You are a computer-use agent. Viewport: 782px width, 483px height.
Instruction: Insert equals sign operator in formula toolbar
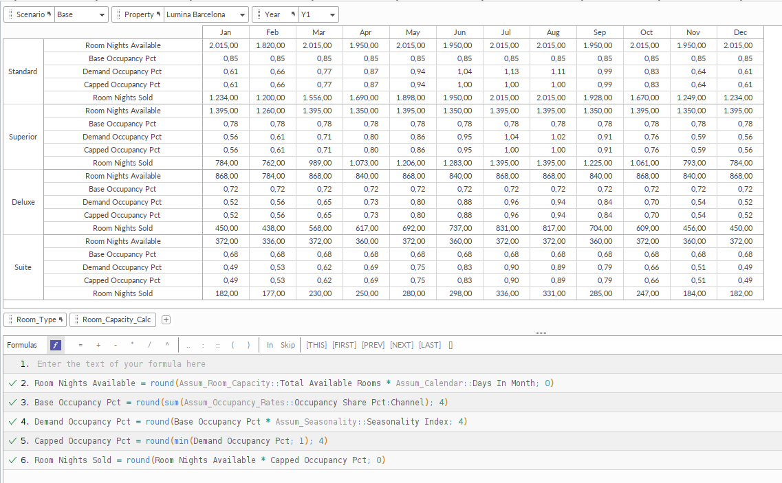point(80,345)
